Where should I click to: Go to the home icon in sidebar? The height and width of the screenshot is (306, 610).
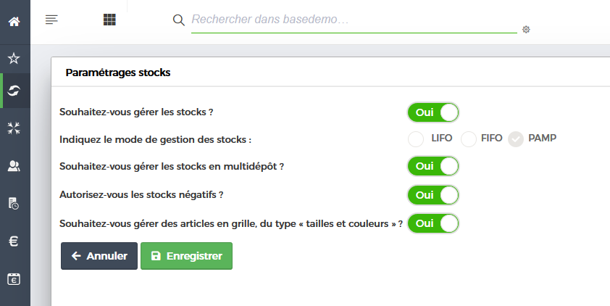coord(14,21)
